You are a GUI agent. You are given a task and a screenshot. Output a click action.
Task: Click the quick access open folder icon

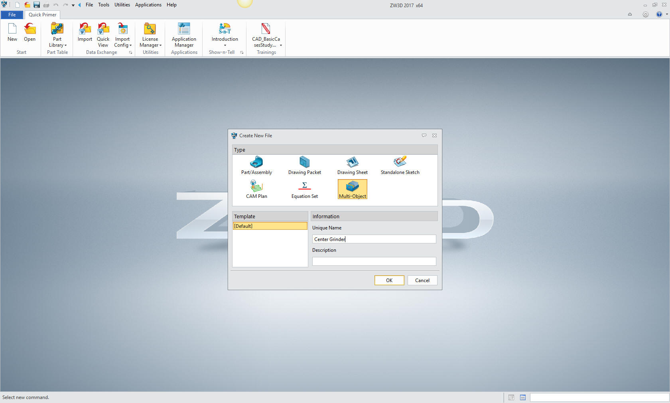27,5
